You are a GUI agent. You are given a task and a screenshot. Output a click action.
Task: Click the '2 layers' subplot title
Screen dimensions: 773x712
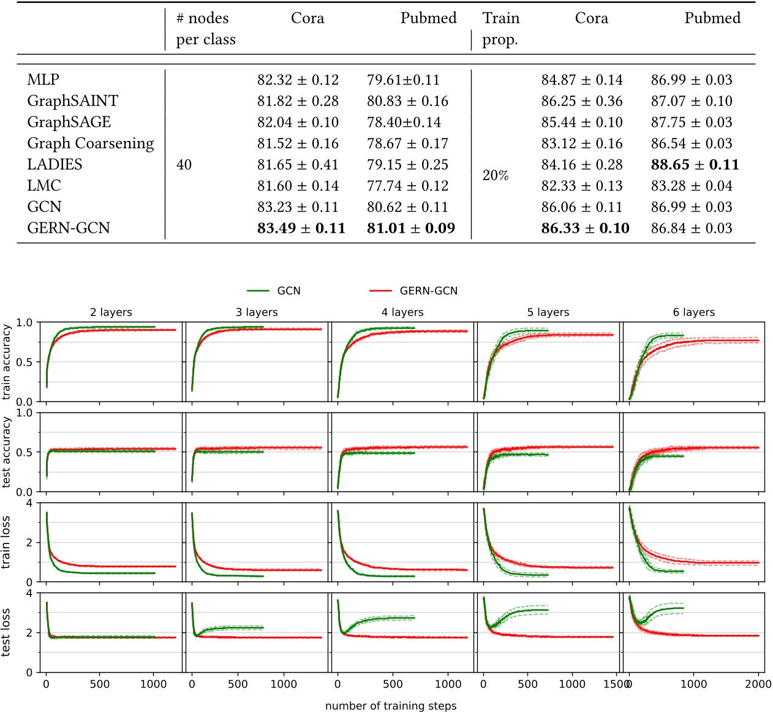[111, 311]
